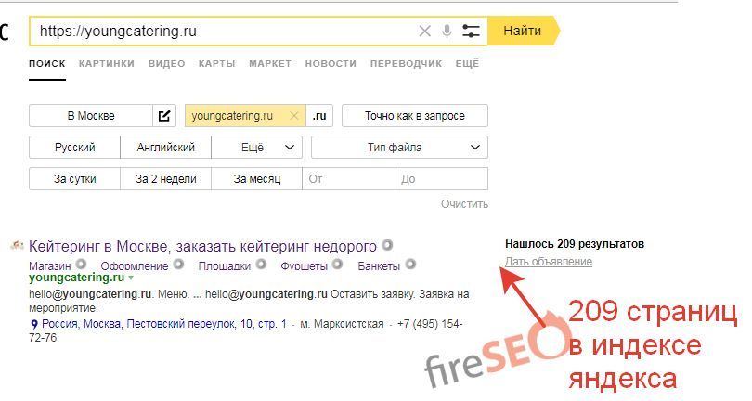Open the Тип файла dropdown
Image resolution: width=752 pixels, height=401 pixels.
tap(399, 148)
